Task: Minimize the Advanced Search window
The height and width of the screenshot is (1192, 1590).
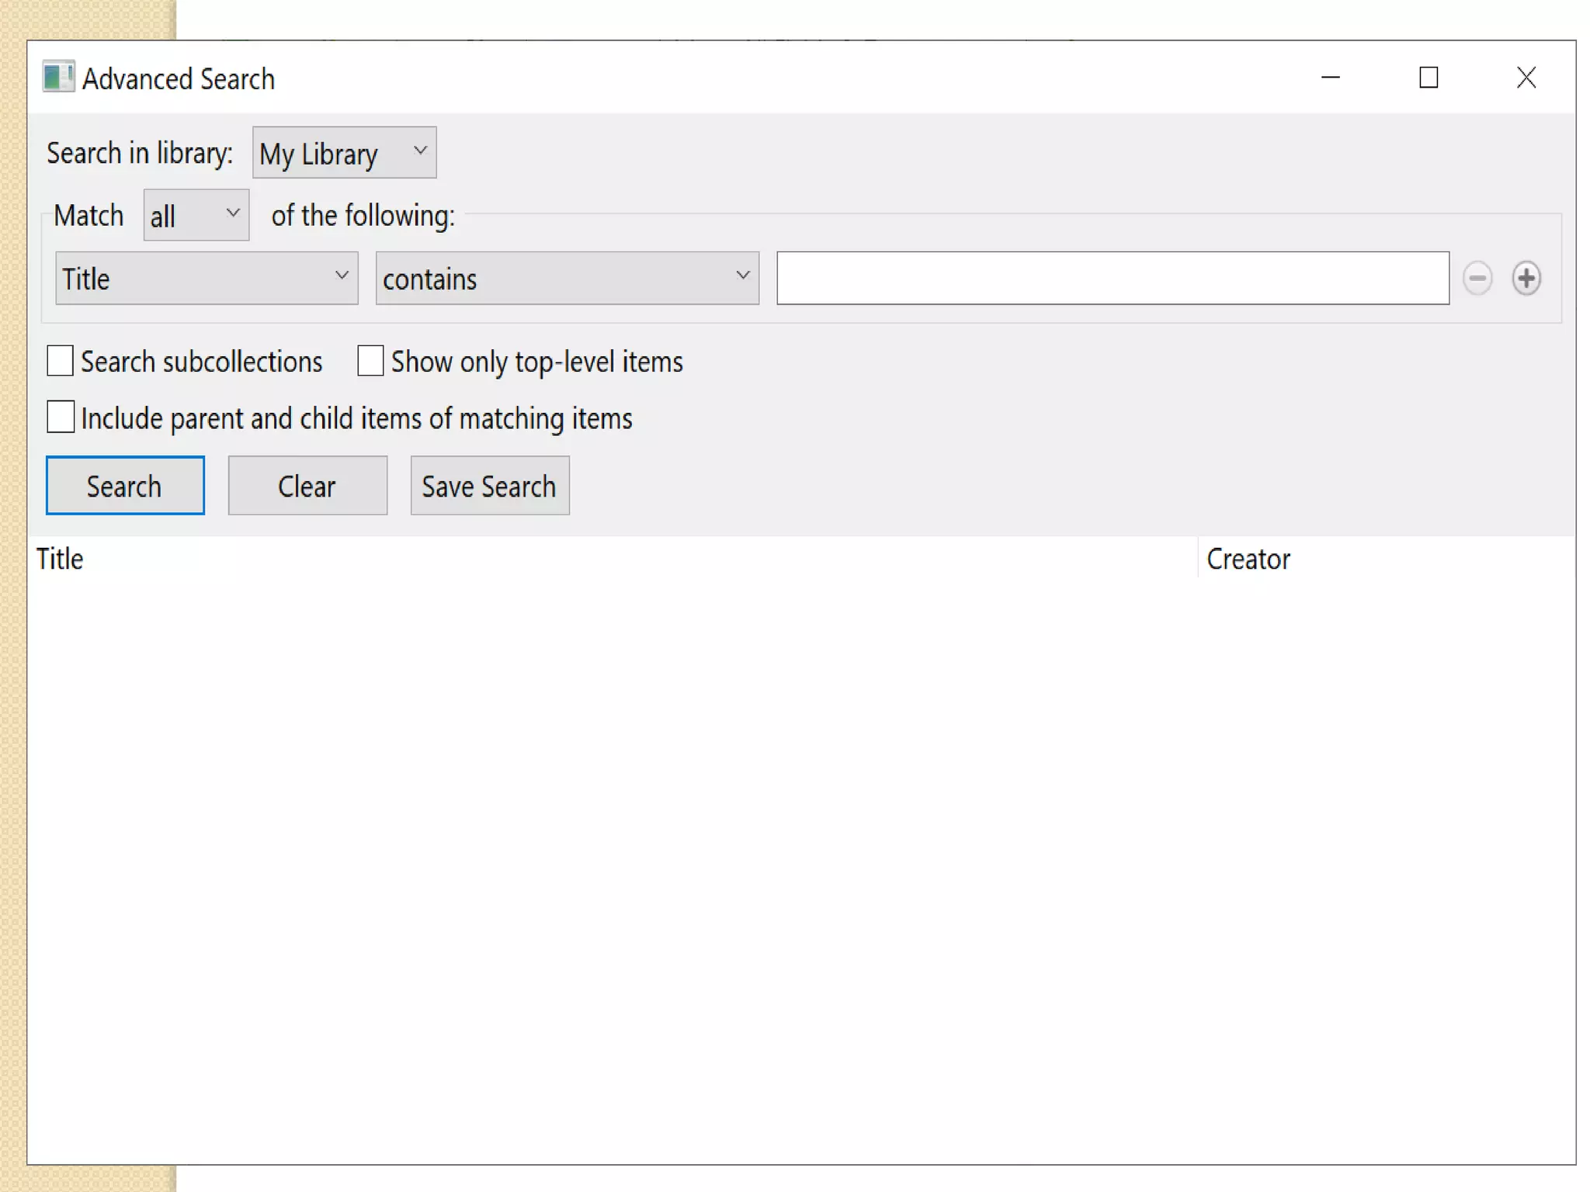Action: coord(1331,78)
